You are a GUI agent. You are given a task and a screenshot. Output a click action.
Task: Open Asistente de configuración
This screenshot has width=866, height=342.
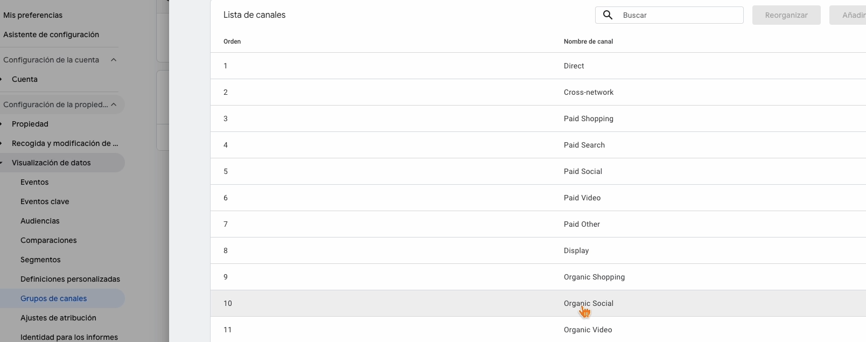(51, 34)
